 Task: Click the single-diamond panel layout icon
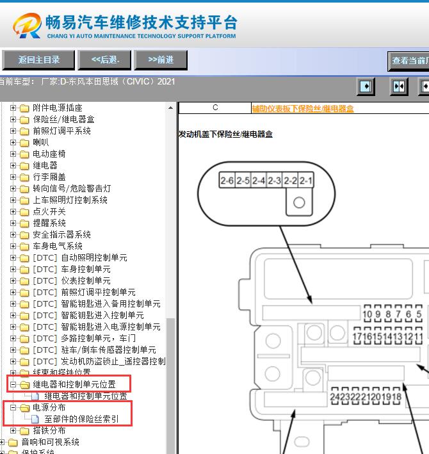point(366,86)
